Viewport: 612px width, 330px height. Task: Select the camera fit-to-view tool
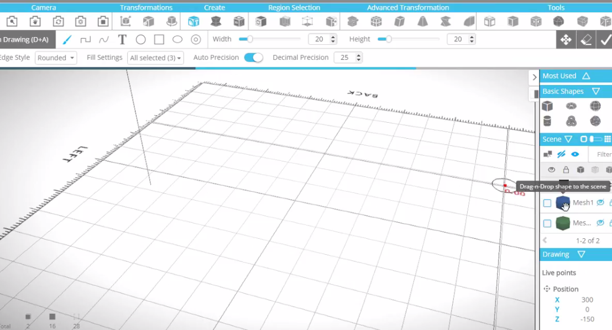tap(103, 22)
